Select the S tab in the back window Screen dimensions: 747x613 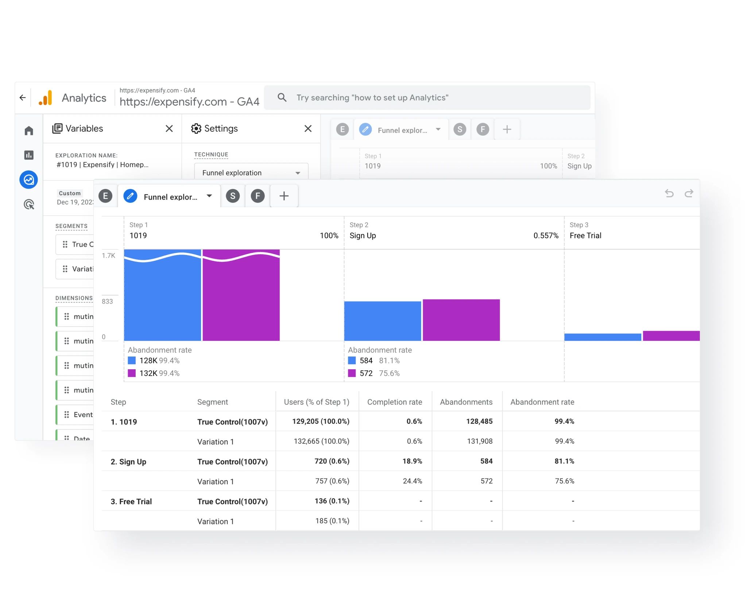point(460,129)
